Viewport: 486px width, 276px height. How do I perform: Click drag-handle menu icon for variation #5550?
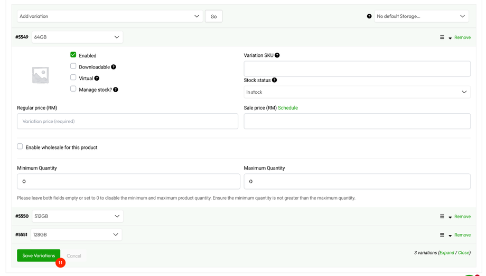point(442,216)
